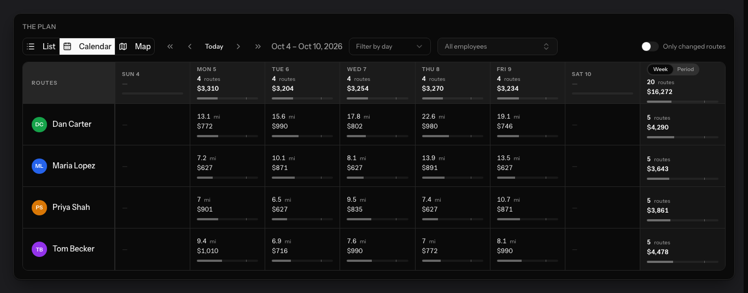Click Dan Carter's DC avatar
Screen dimensions: 748x293
(39, 125)
